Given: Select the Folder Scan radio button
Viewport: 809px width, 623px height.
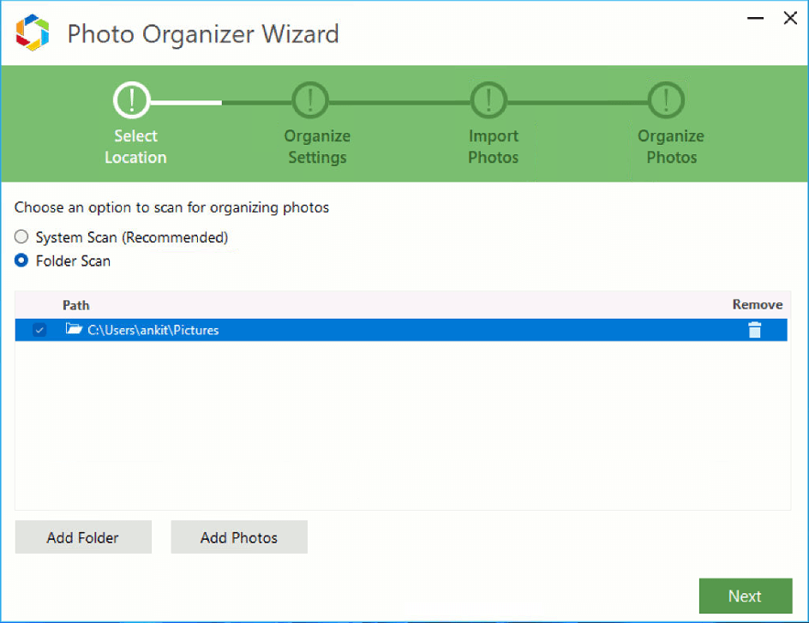Looking at the screenshot, I should pyautogui.click(x=21, y=261).
